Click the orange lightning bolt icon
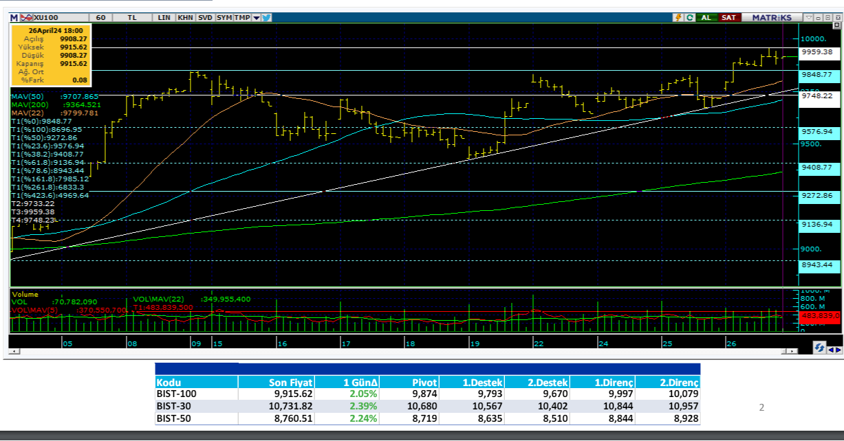This screenshot has width=844, height=441. pyautogui.click(x=680, y=17)
